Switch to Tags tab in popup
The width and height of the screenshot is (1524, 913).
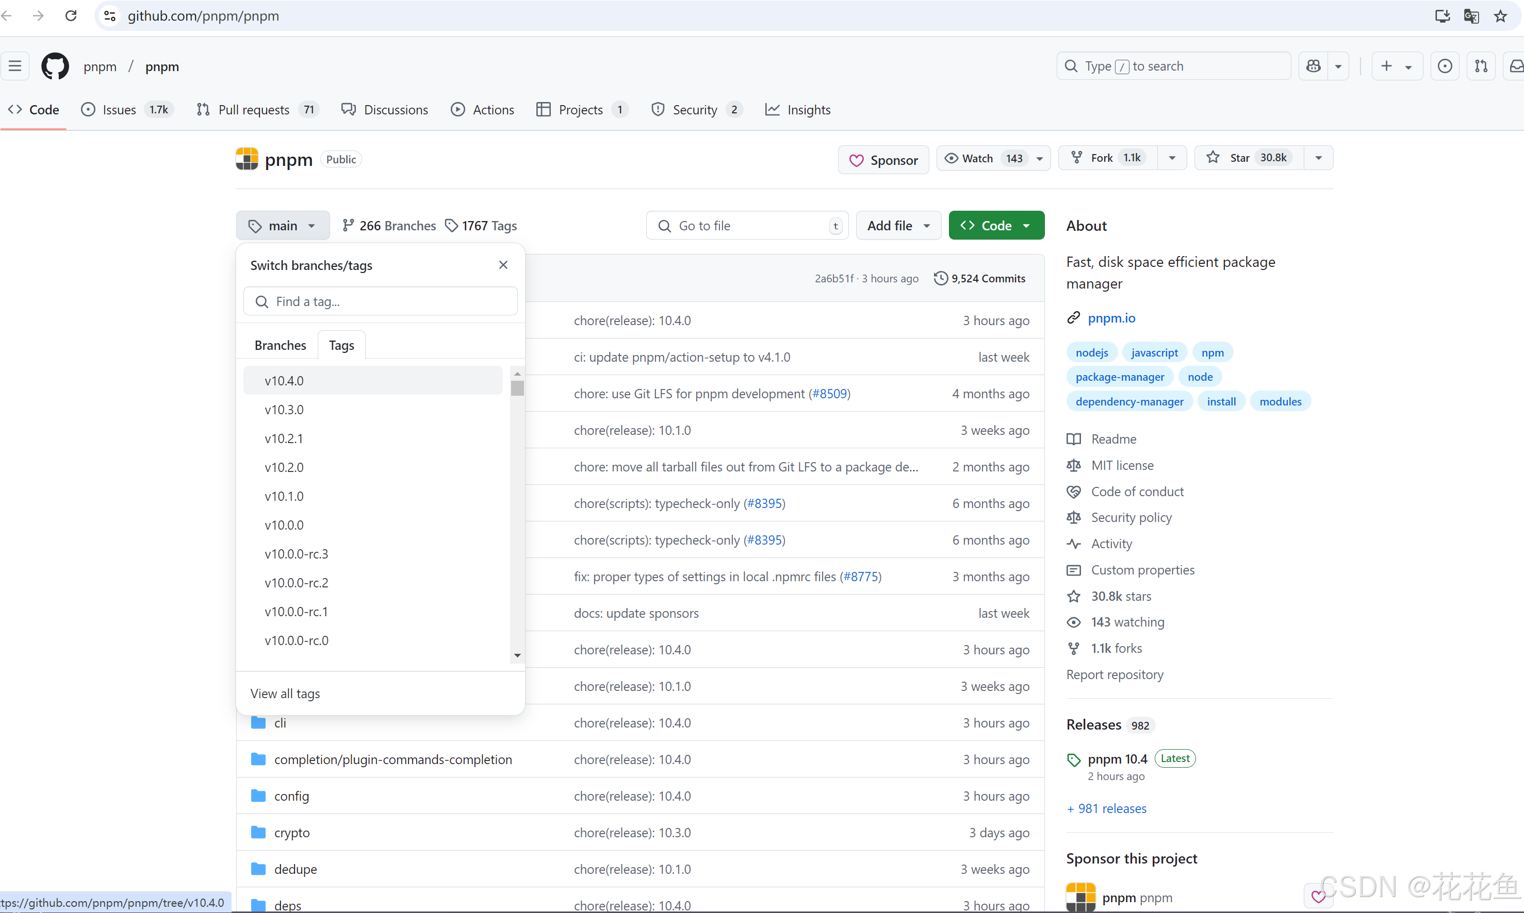(x=341, y=345)
